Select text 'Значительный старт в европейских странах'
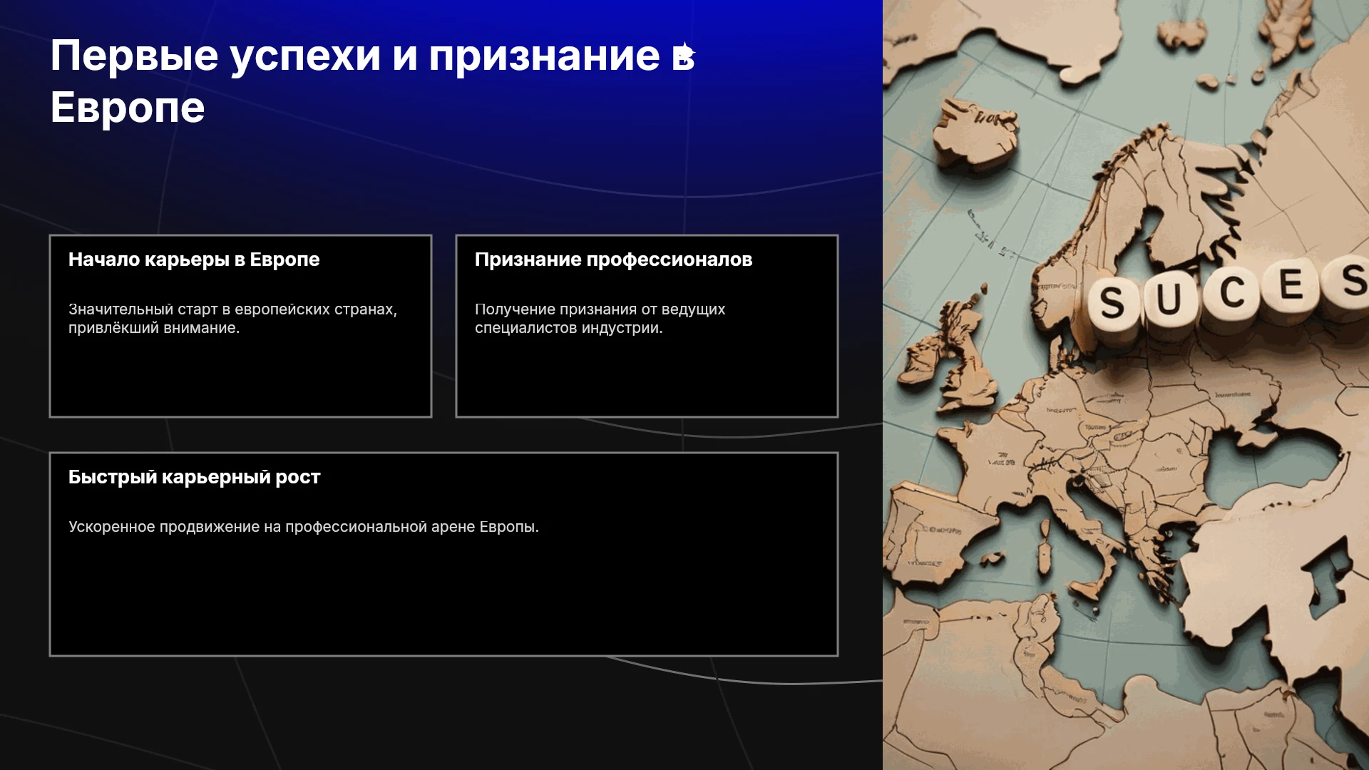Screen dimensions: 1369x770 (232, 309)
